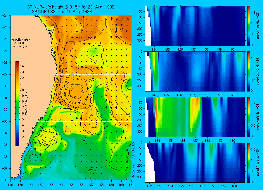Click the '24' tick on temperature color bar

[22, 66]
